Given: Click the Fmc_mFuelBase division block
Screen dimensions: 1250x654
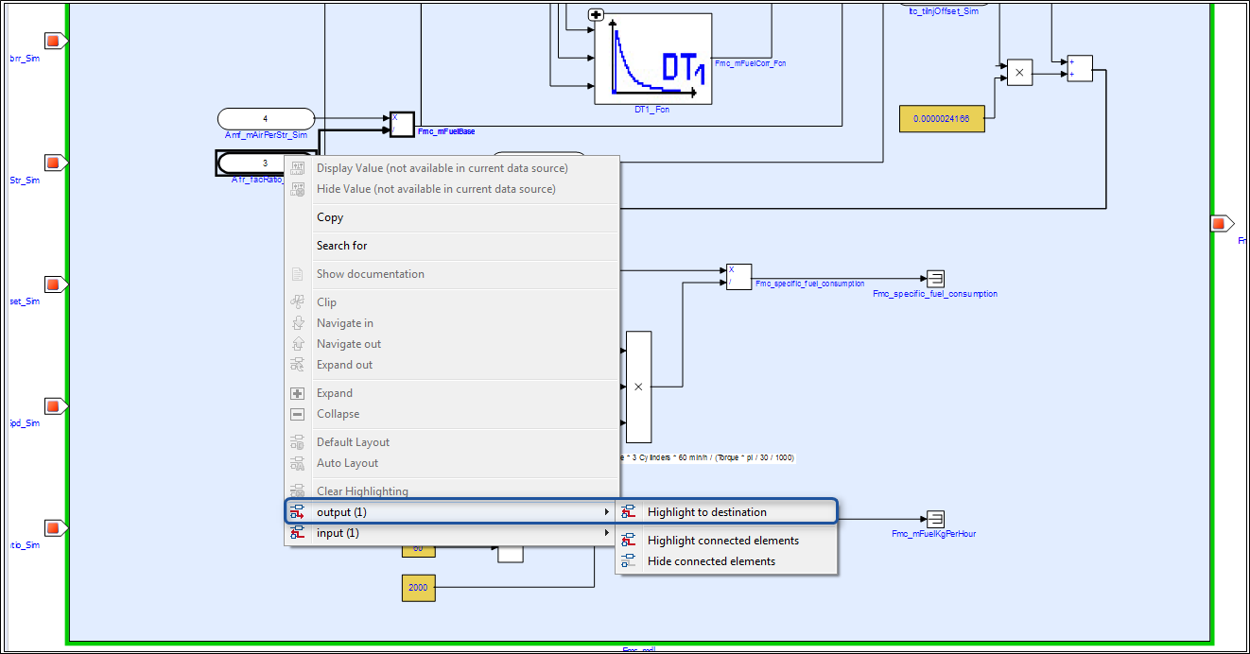Looking at the screenshot, I should point(402,124).
